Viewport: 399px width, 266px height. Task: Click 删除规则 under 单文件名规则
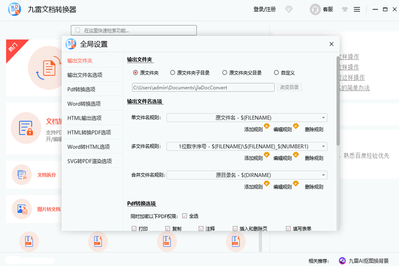[x=314, y=130]
